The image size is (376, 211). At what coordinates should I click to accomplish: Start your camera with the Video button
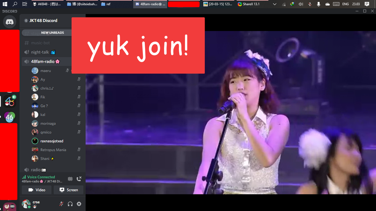tap(36, 190)
